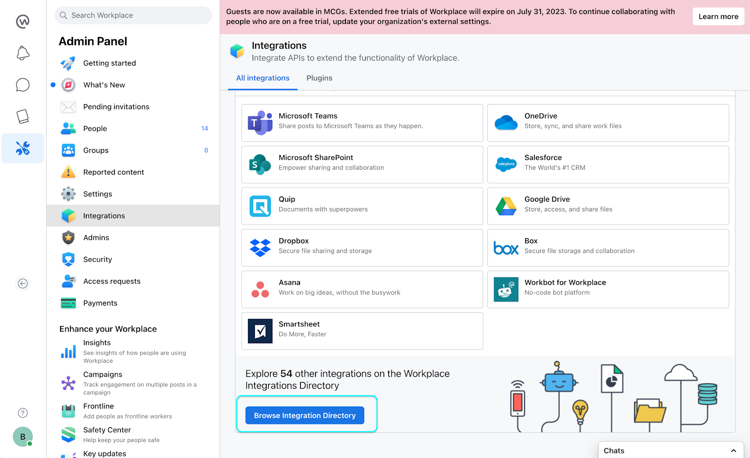Screen dimensions: 750x458
Task: Select the All integrations tab
Action: pos(262,78)
